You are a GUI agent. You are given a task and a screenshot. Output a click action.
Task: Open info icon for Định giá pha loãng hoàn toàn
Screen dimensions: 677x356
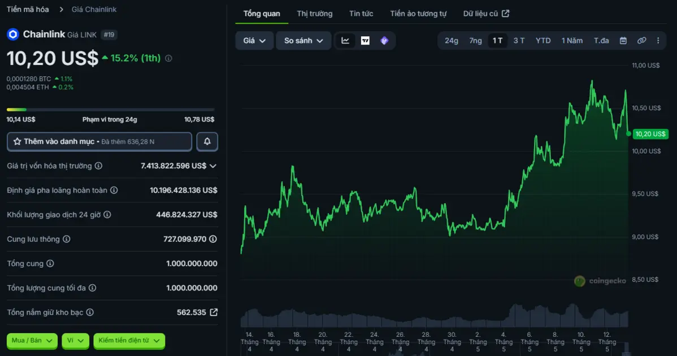coord(114,190)
